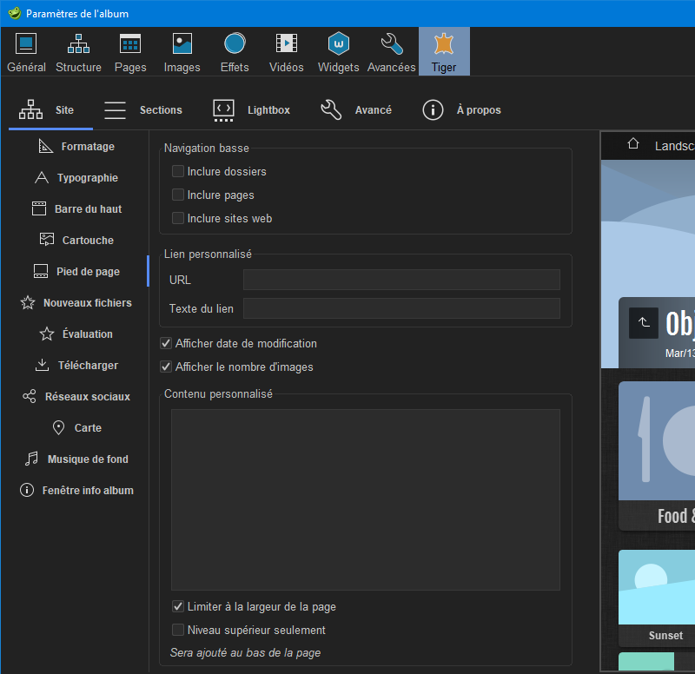Switch to the Sections tab
Screen dimensions: 695x674
pos(143,110)
